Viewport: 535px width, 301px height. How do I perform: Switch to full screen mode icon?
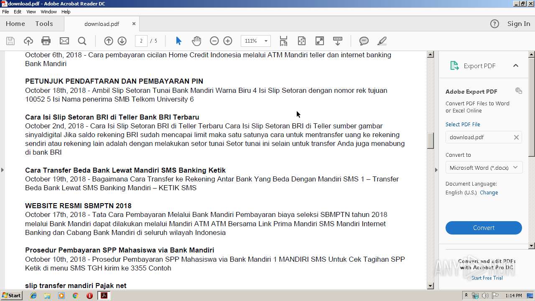(319, 41)
